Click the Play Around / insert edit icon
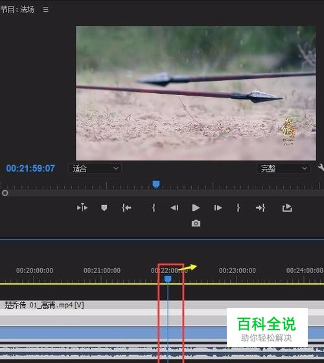324x363 pixels. tap(82, 208)
